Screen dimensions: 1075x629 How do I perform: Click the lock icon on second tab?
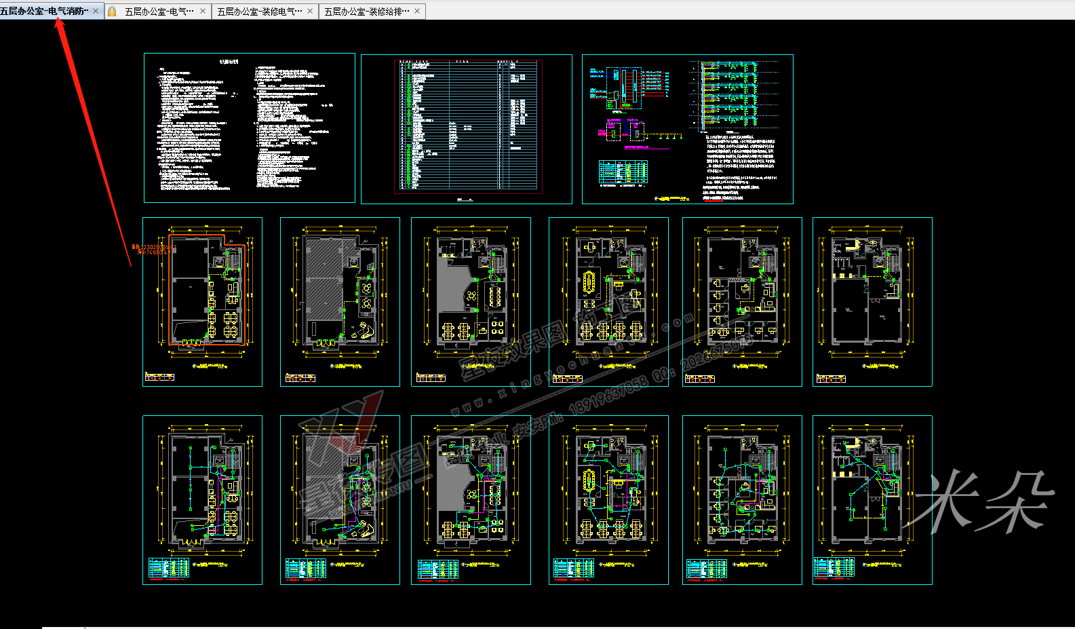pos(112,12)
